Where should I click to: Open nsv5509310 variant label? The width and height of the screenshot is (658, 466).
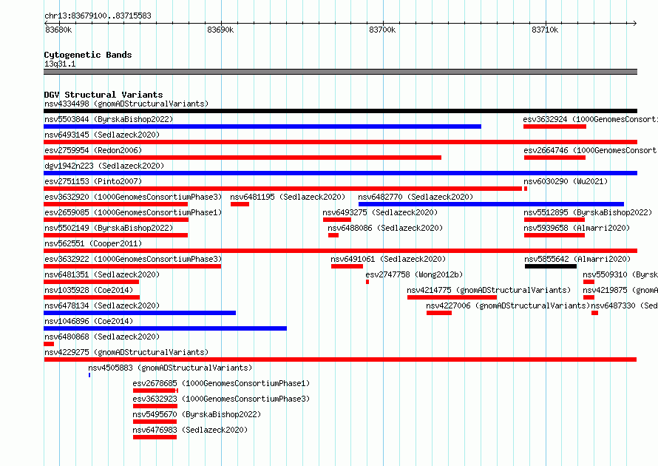coord(620,274)
